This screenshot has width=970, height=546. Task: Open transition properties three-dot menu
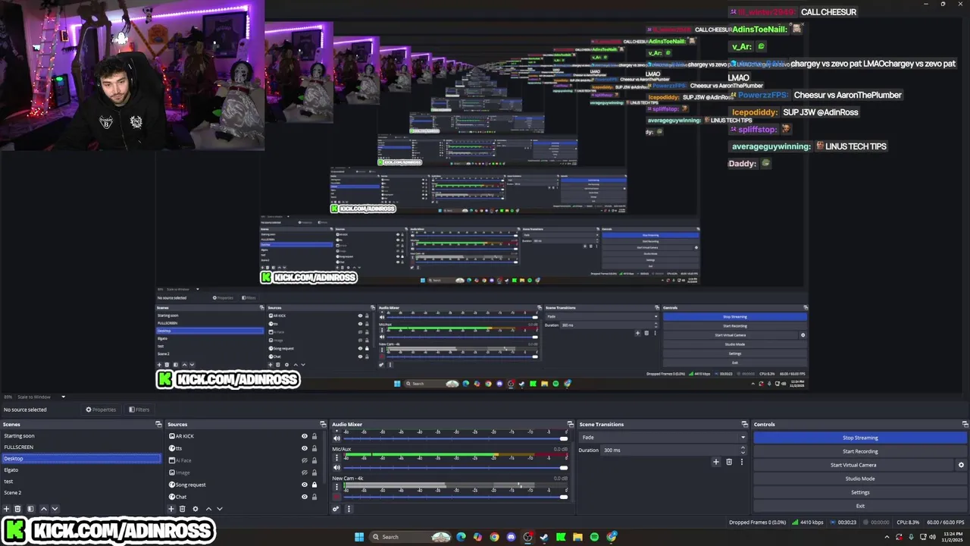click(742, 462)
